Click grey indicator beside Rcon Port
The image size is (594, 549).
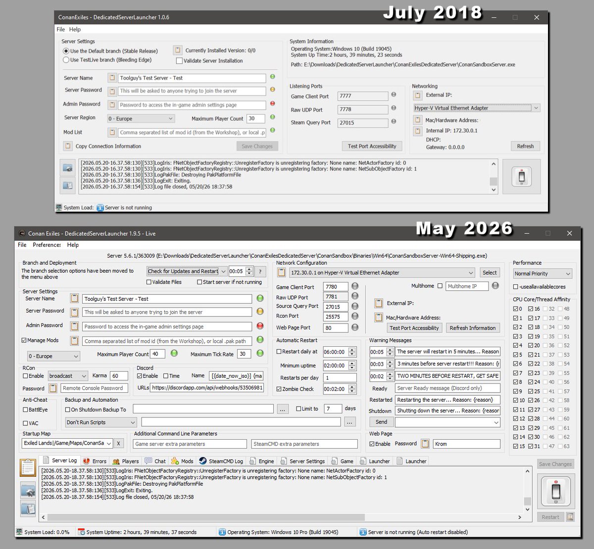pos(354,316)
